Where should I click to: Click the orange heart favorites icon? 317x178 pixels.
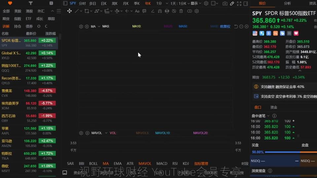coord(10,3)
